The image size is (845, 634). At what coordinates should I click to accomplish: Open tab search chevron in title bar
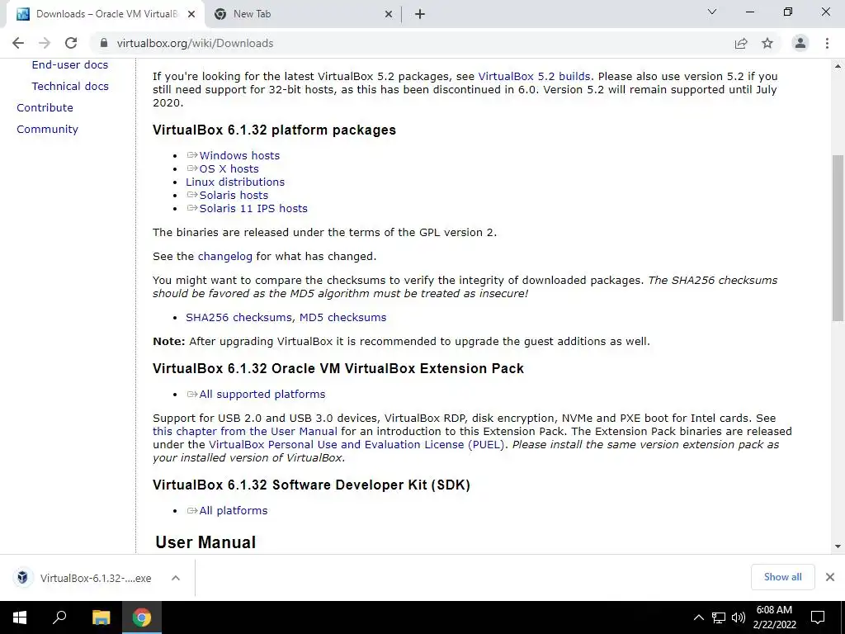[x=712, y=12]
